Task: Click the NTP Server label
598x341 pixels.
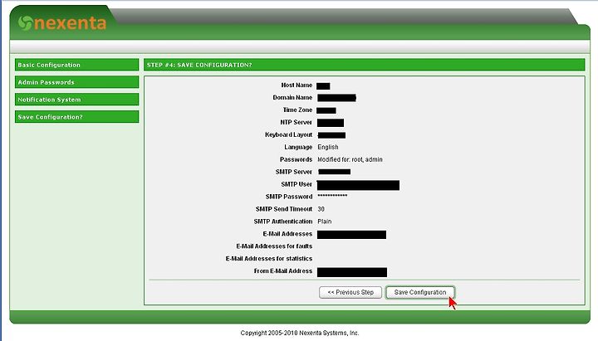Action: tap(296, 122)
